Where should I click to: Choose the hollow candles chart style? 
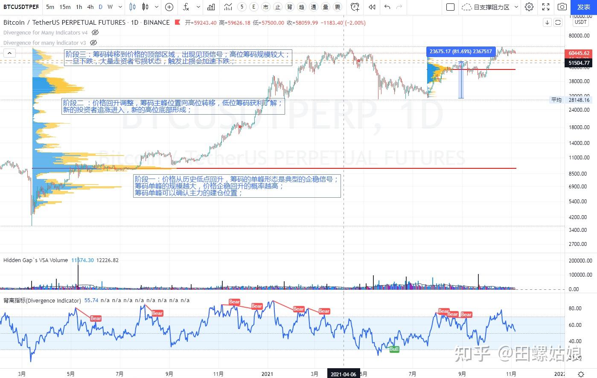point(132,7)
